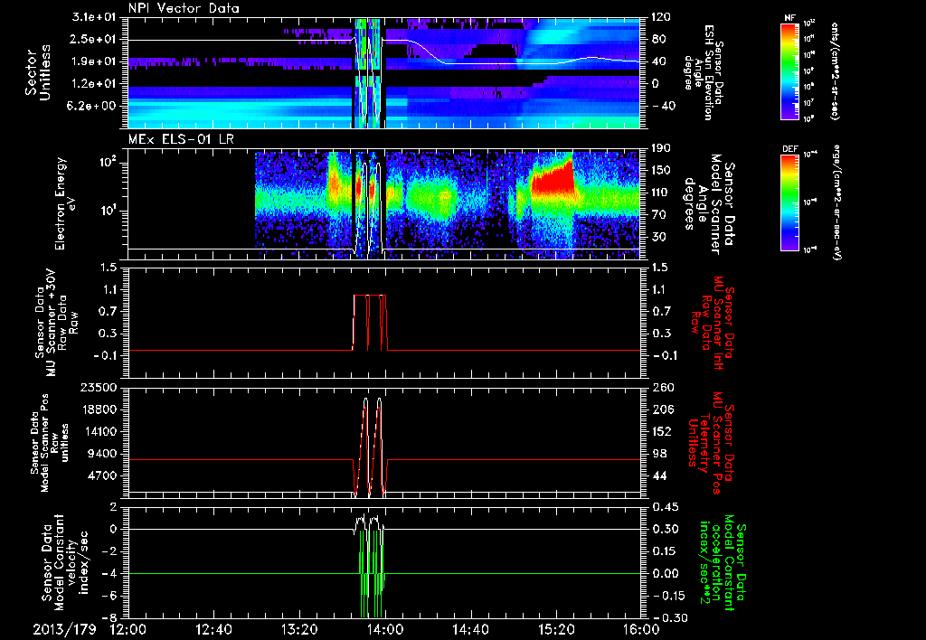This screenshot has width=926, height=640.
Task: Click the 12:40 time axis label
Action: point(213,629)
